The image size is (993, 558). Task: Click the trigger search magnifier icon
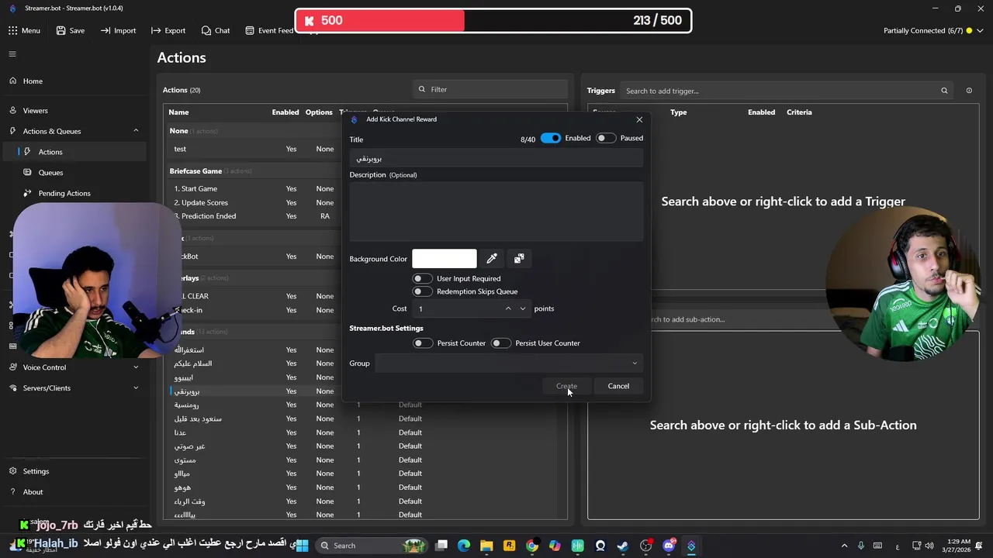[x=944, y=91]
